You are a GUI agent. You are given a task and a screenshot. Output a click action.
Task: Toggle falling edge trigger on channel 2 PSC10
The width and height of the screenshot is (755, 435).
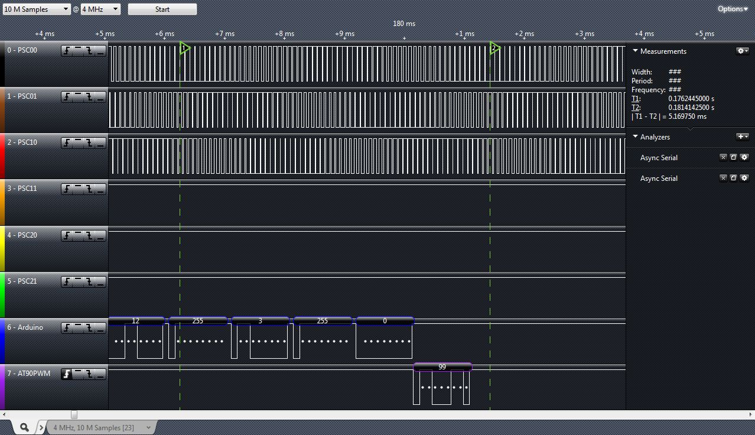(x=89, y=143)
